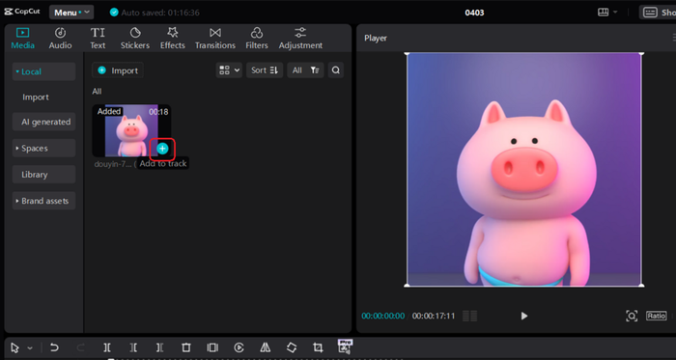Click the Undo arrow icon

pyautogui.click(x=54, y=347)
